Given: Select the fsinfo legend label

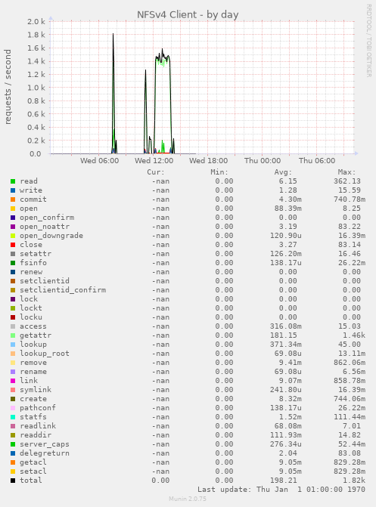Looking at the screenshot, I should coord(33,262).
